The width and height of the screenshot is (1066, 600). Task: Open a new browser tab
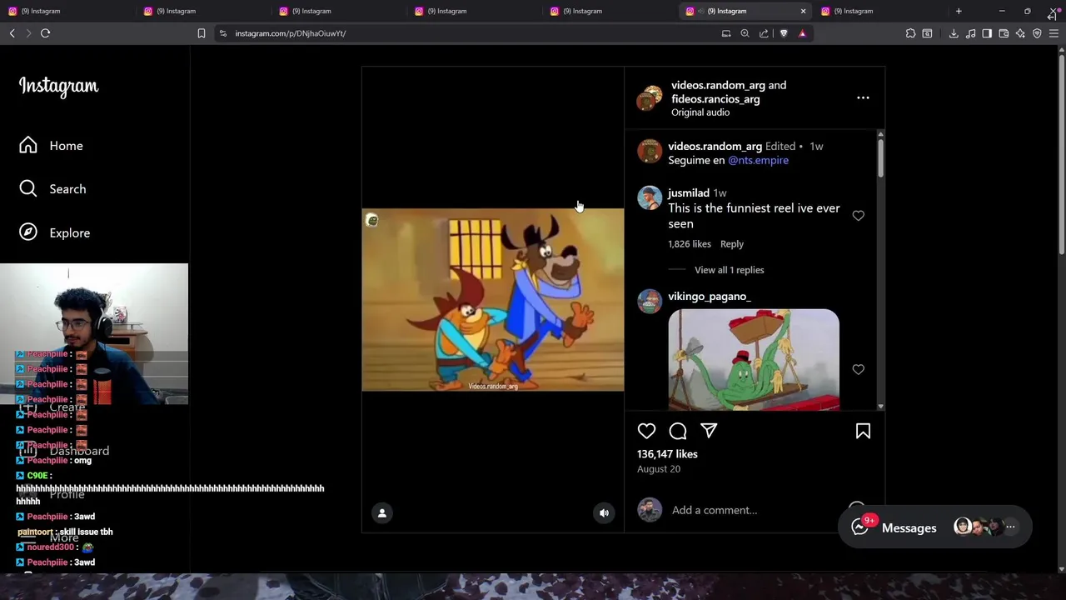click(959, 11)
